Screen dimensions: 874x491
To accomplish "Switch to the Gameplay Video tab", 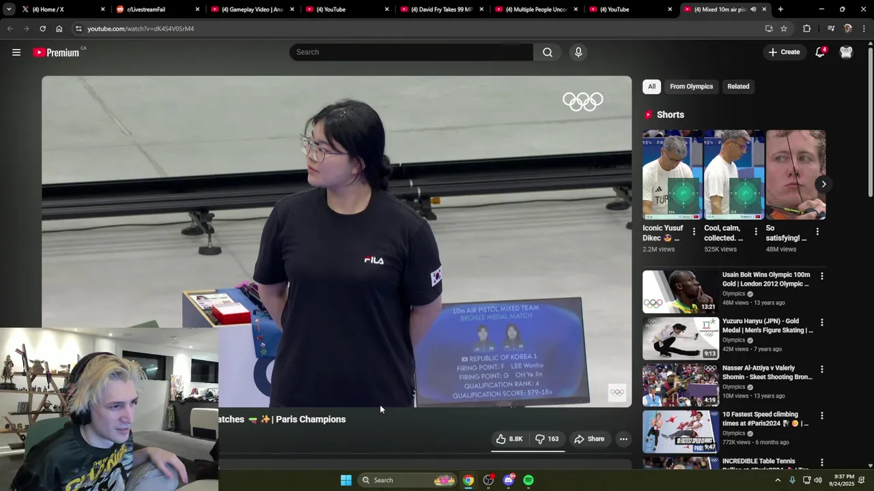I will (x=251, y=10).
